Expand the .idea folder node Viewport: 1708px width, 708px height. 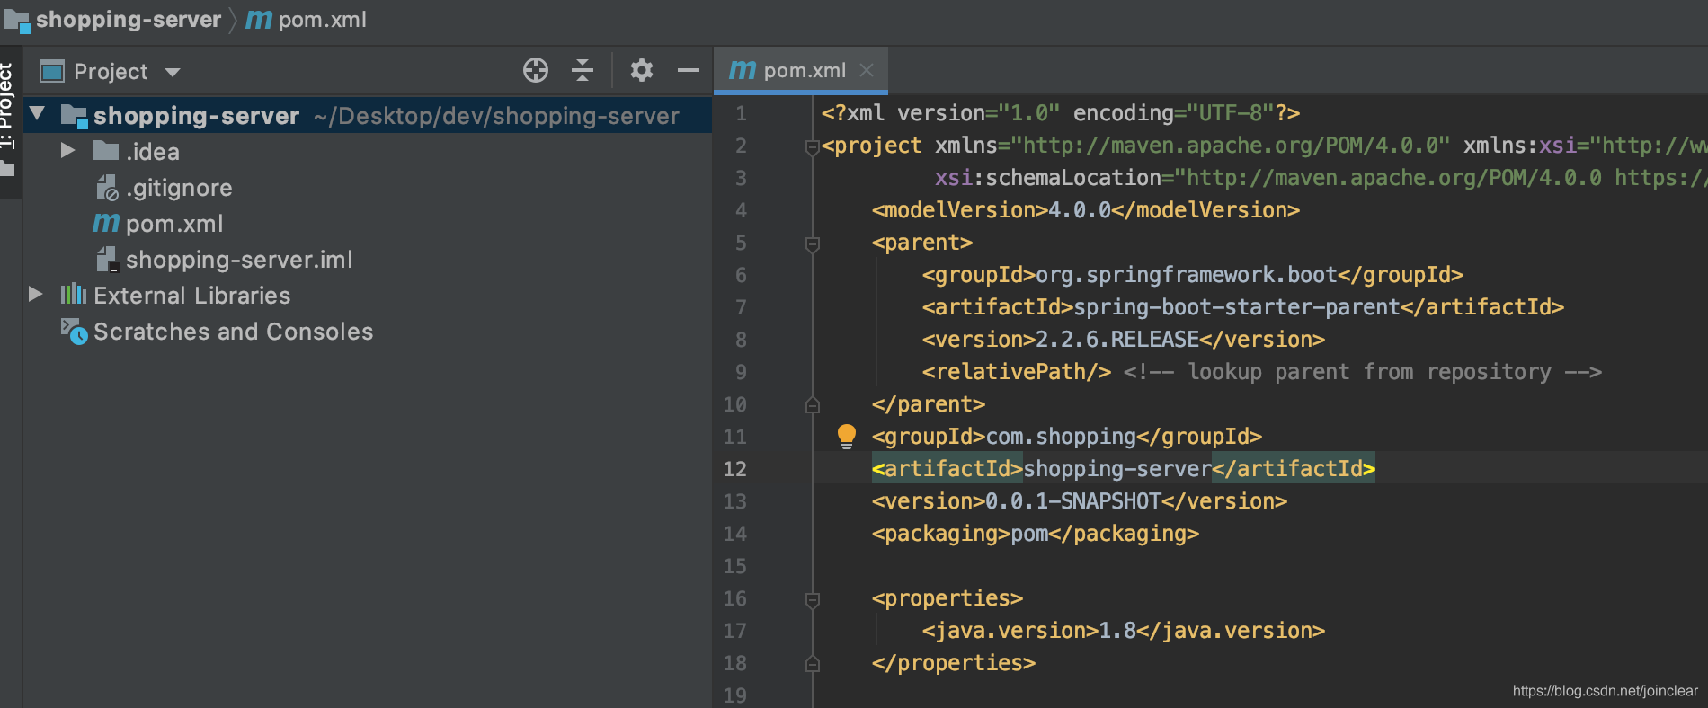click(67, 150)
